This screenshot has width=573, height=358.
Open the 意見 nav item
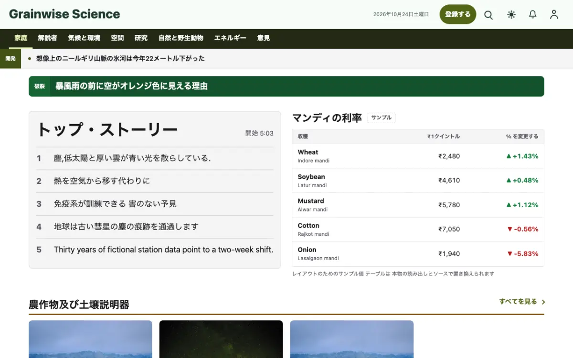coord(264,38)
